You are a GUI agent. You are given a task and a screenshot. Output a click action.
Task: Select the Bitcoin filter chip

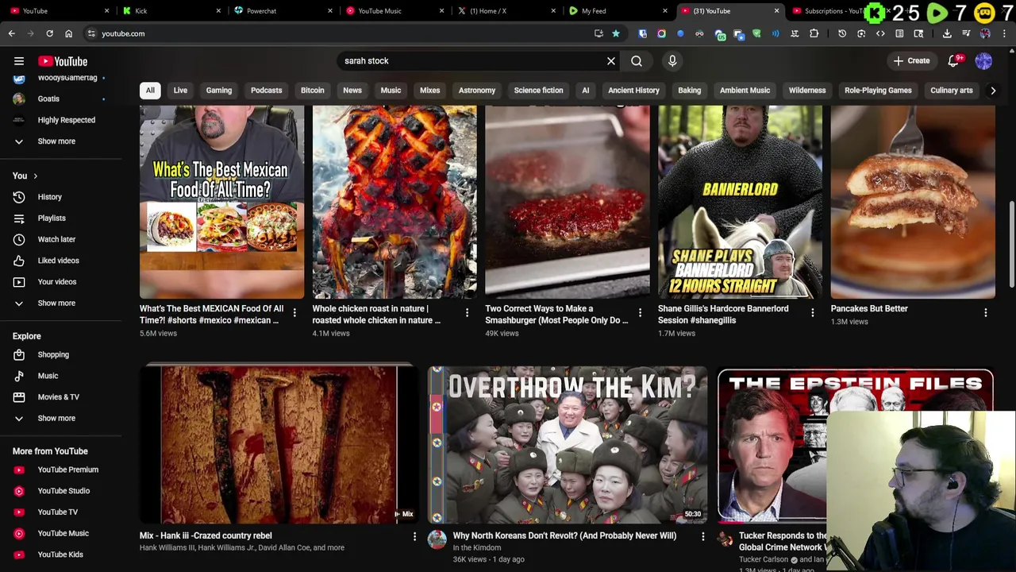tap(313, 91)
